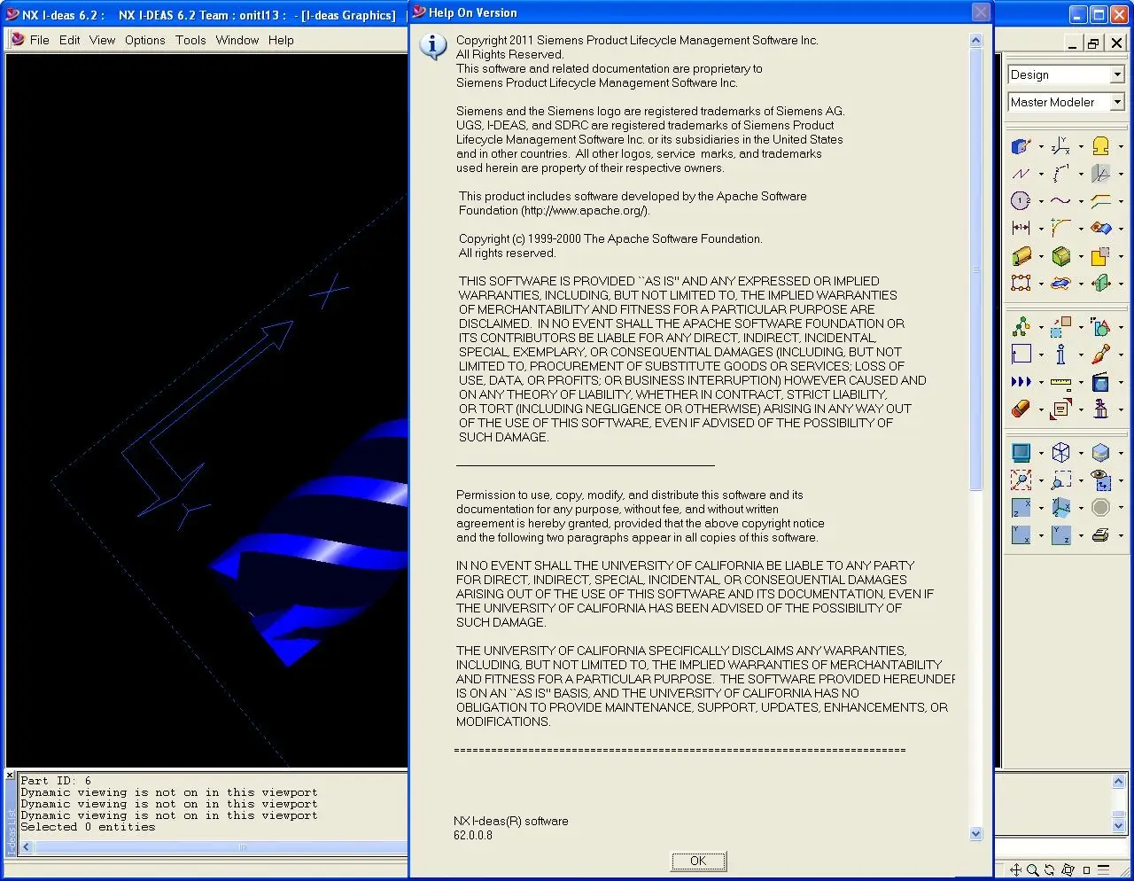Click the blue arrow-shaped surface icon
This screenshot has height=881, width=1134.
1060,284
